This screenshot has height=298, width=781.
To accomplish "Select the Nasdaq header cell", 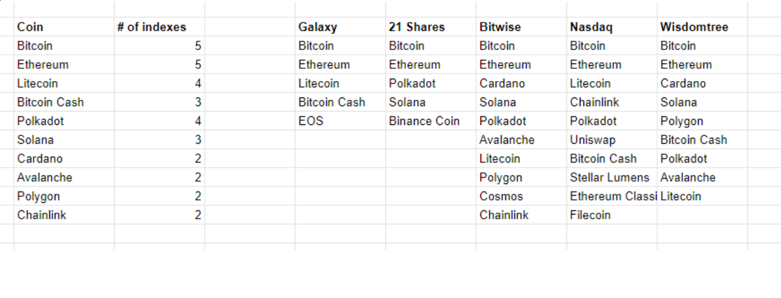I will 612,27.
